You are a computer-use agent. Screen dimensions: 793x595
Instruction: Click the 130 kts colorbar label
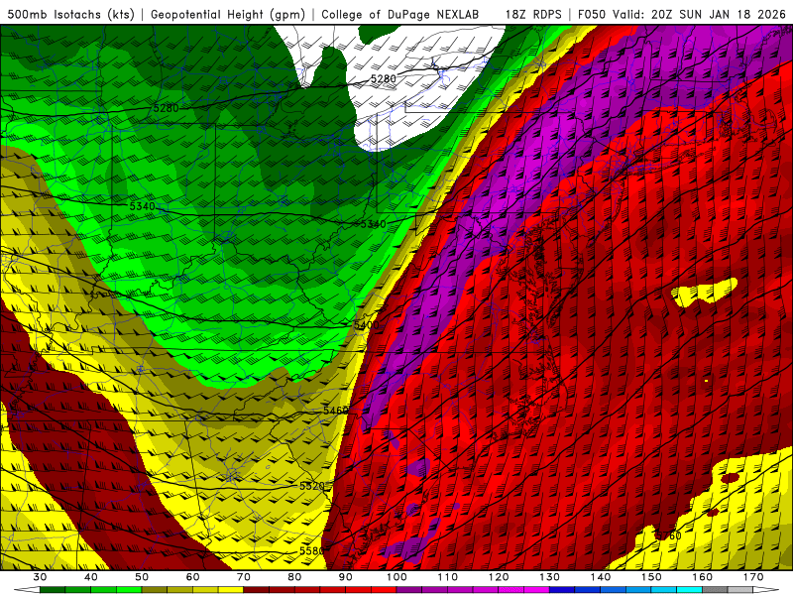(550, 577)
